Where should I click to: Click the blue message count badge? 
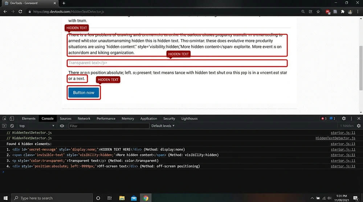point(333,118)
